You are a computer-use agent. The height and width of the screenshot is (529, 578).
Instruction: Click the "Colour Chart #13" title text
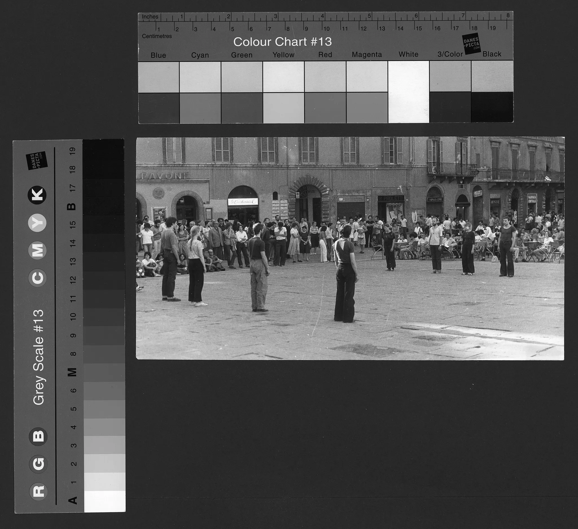click(x=282, y=42)
